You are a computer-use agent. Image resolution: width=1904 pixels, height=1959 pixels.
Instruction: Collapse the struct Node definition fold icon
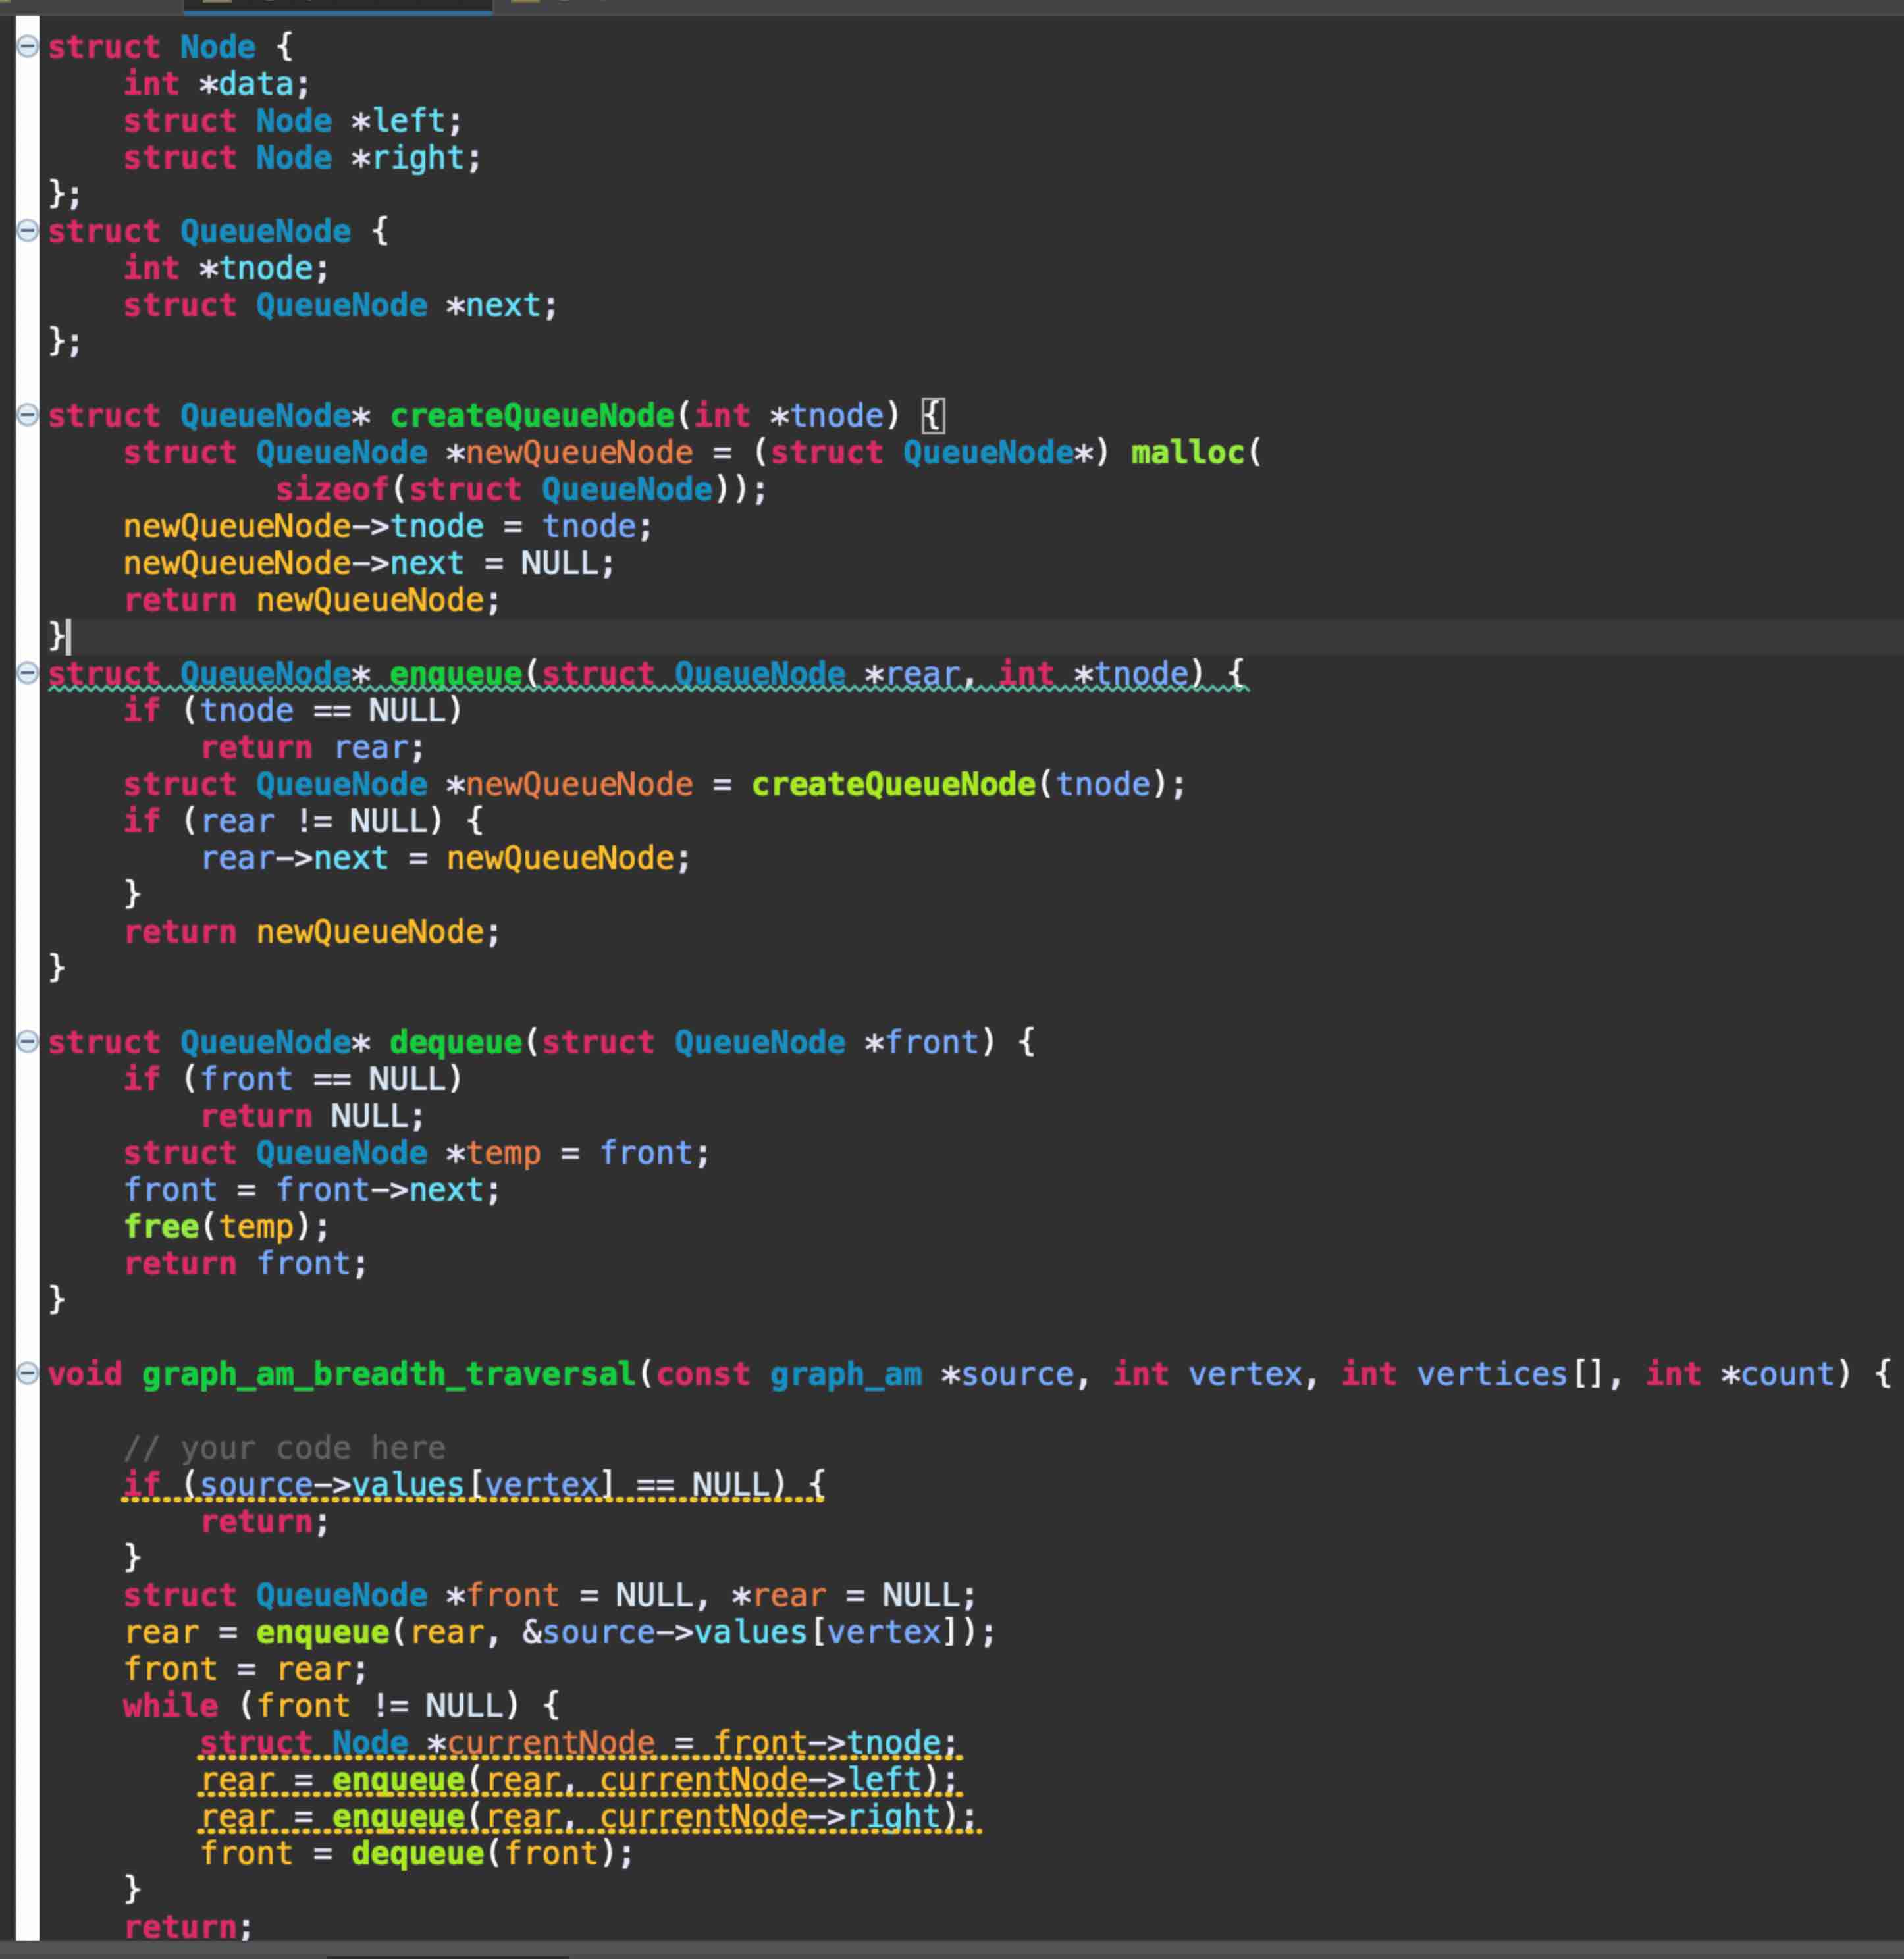28,46
